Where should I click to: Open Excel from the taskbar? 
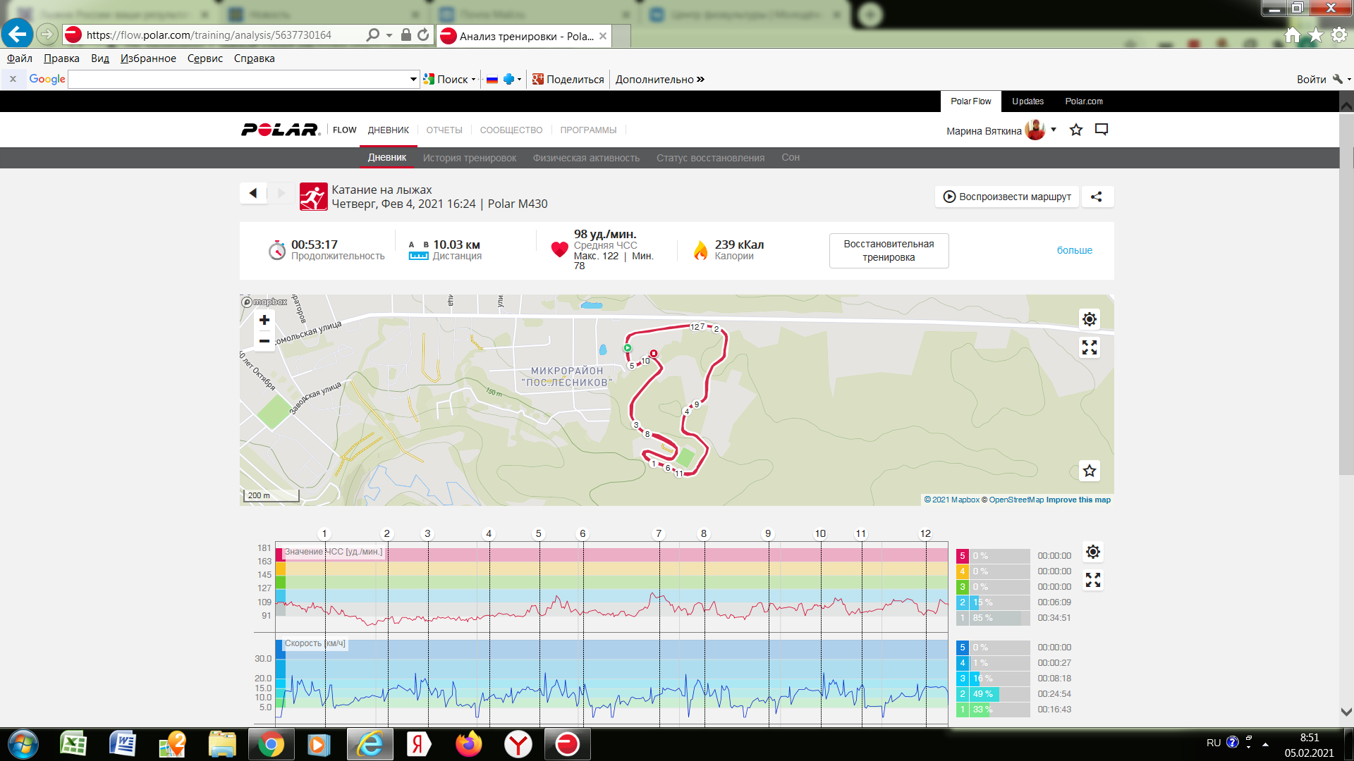click(73, 744)
